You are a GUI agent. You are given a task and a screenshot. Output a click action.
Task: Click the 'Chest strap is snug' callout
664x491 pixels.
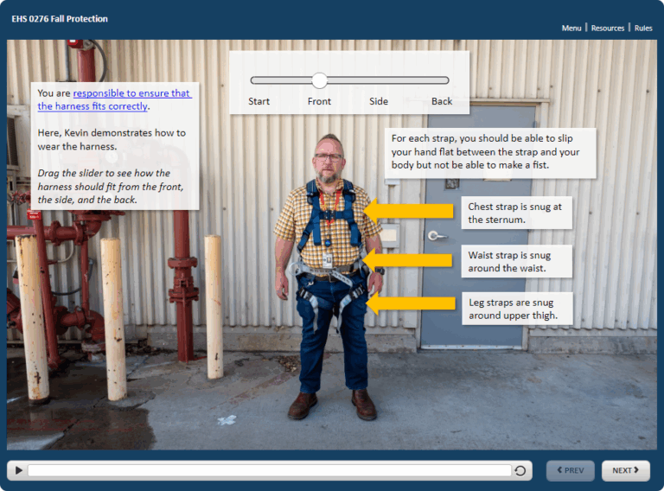pos(517,213)
